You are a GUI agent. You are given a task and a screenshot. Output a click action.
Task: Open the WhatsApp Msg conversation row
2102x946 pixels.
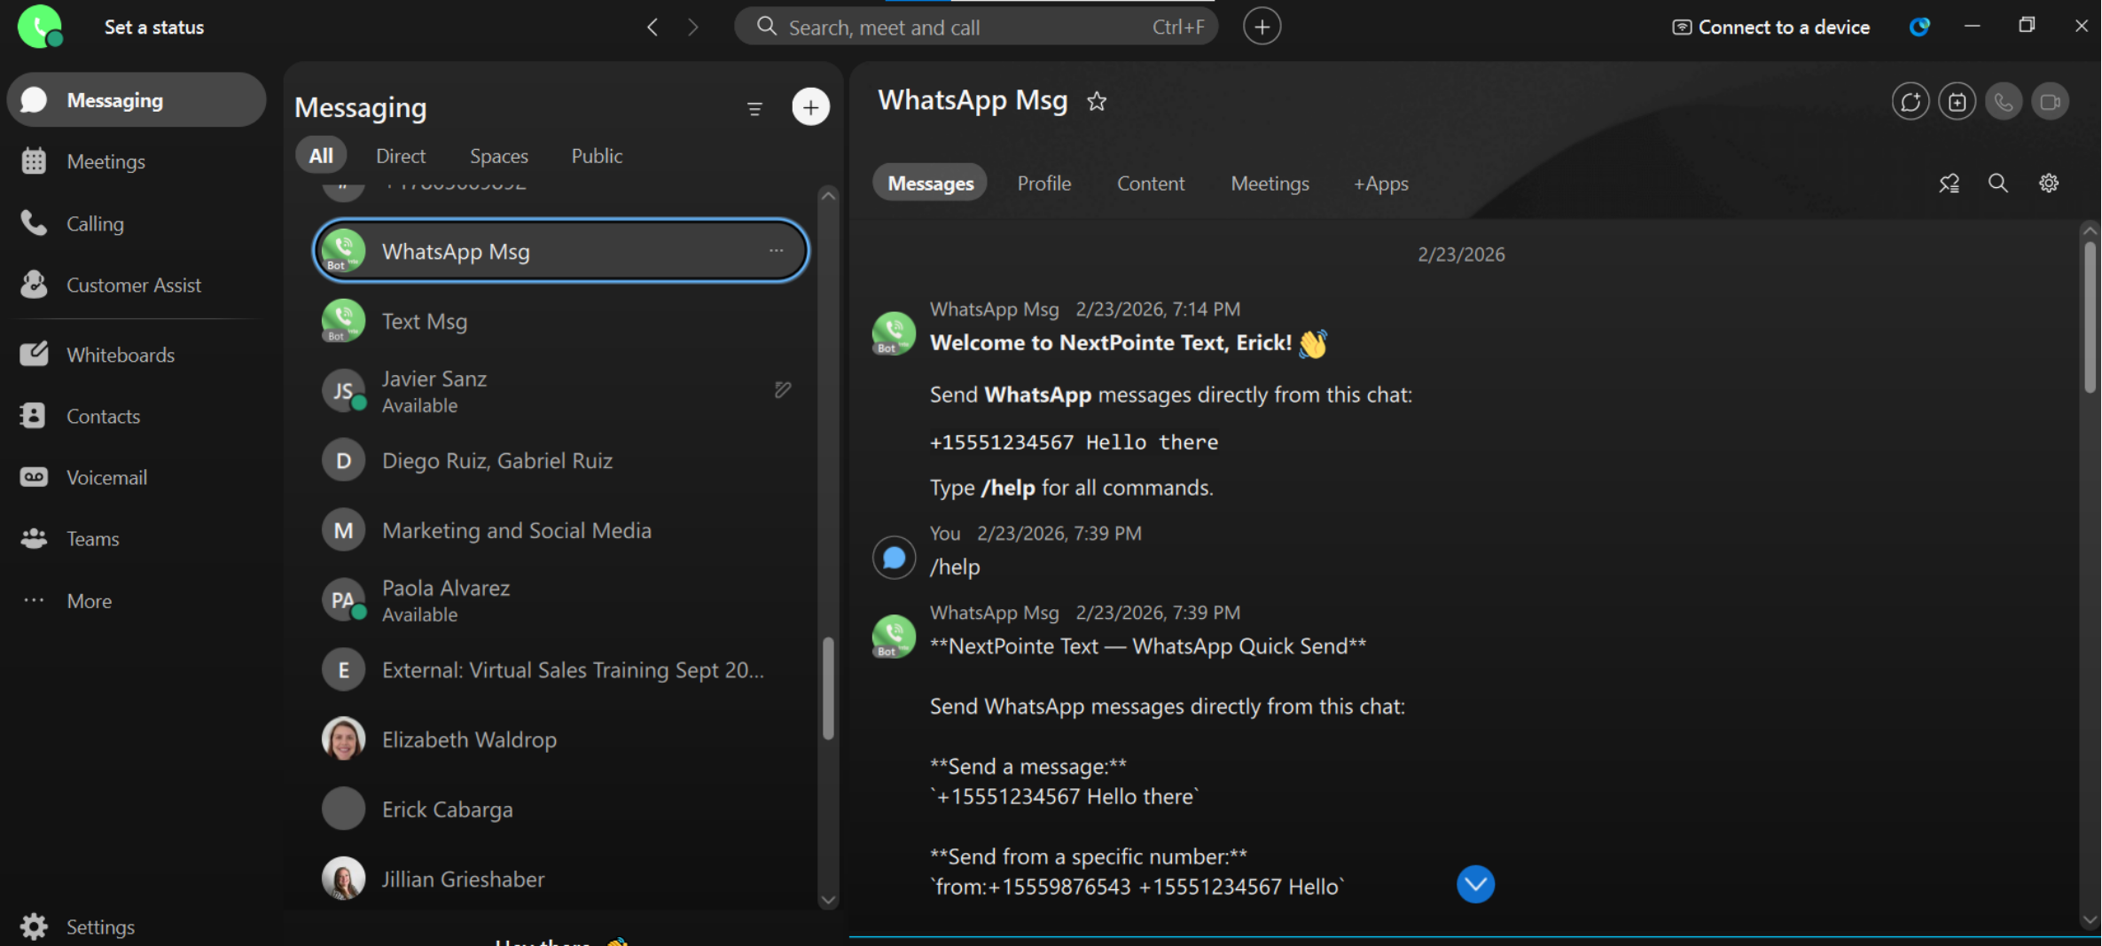point(560,251)
